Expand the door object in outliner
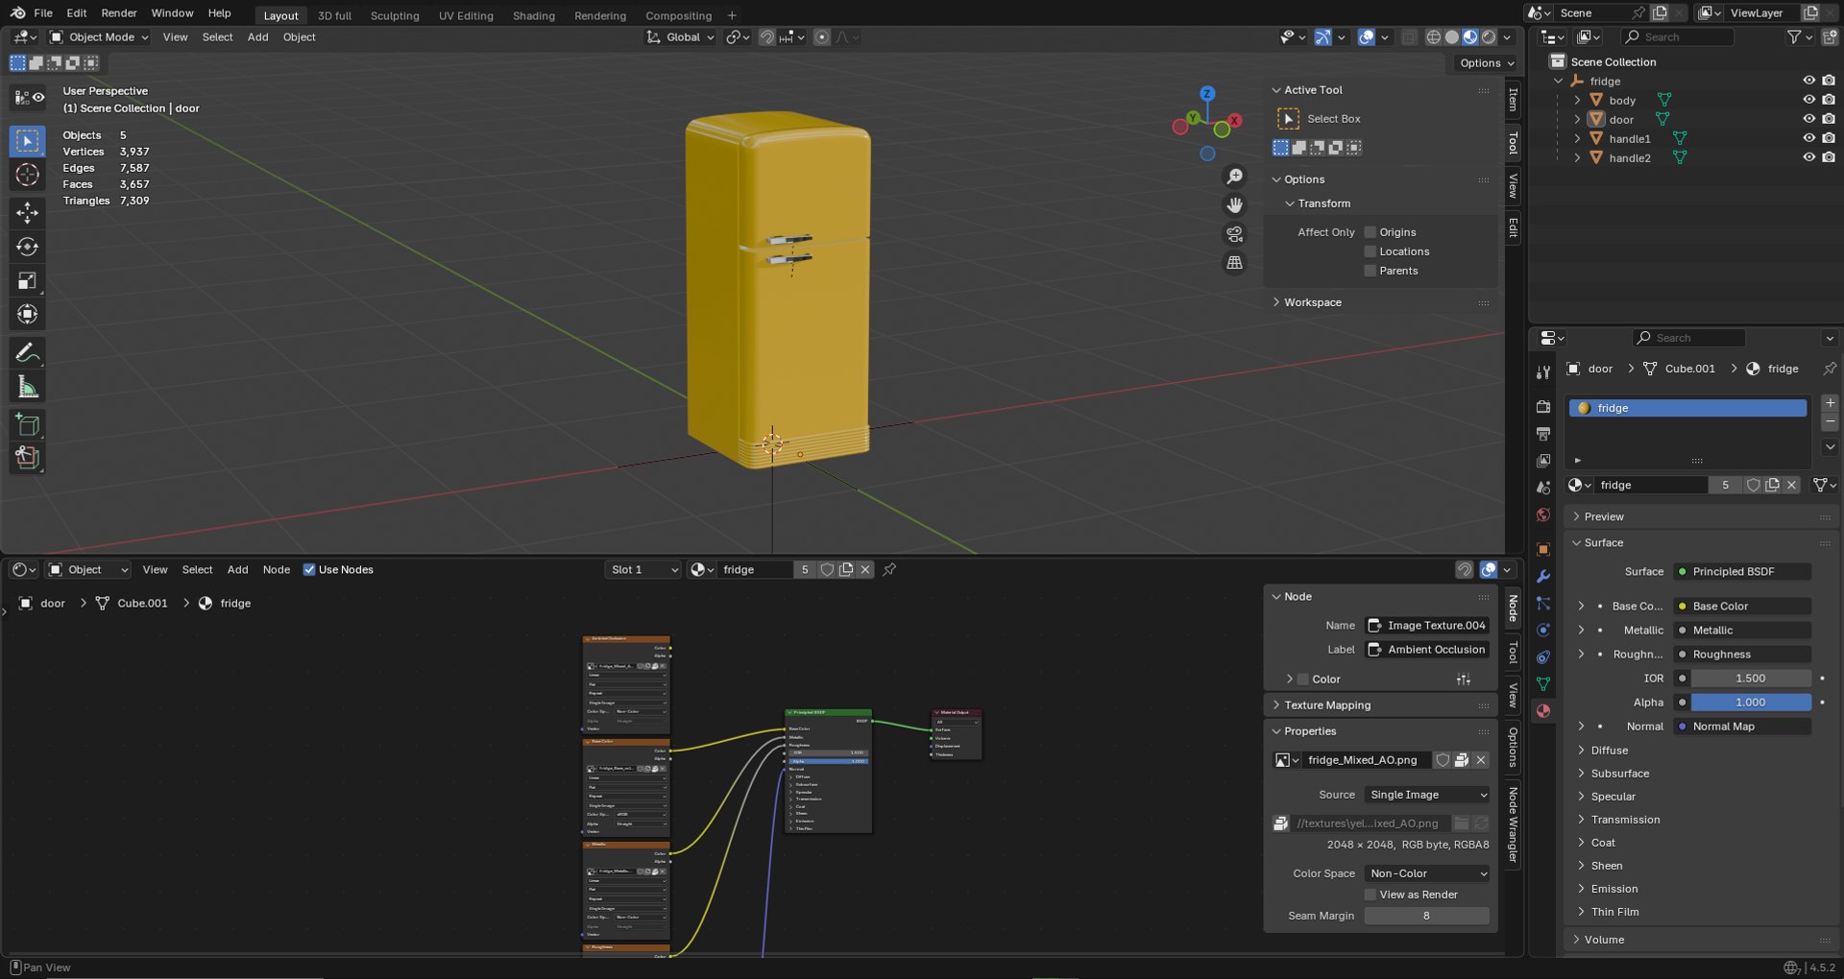 1577,119
